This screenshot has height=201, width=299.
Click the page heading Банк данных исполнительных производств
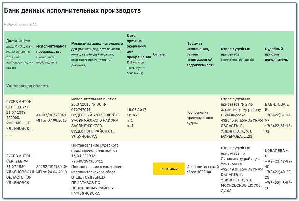72,10
